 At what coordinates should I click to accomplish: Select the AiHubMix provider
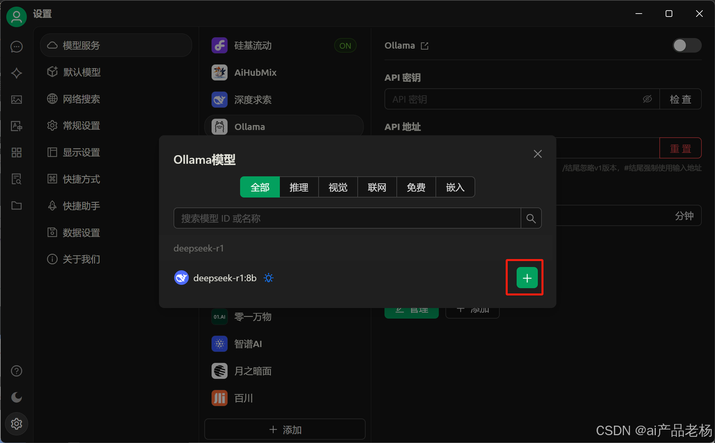(x=284, y=73)
